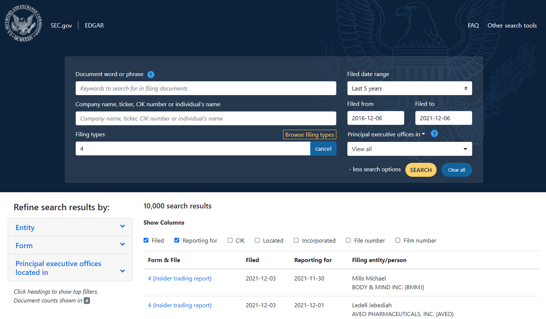Expand the Entity filter
The image size is (546, 319).
[x=70, y=227]
